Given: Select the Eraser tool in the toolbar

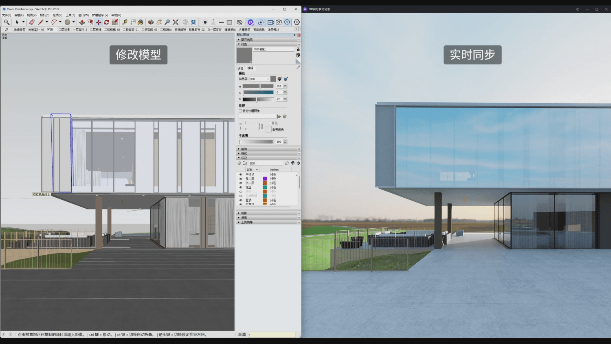Looking at the screenshot, I should (32, 22).
